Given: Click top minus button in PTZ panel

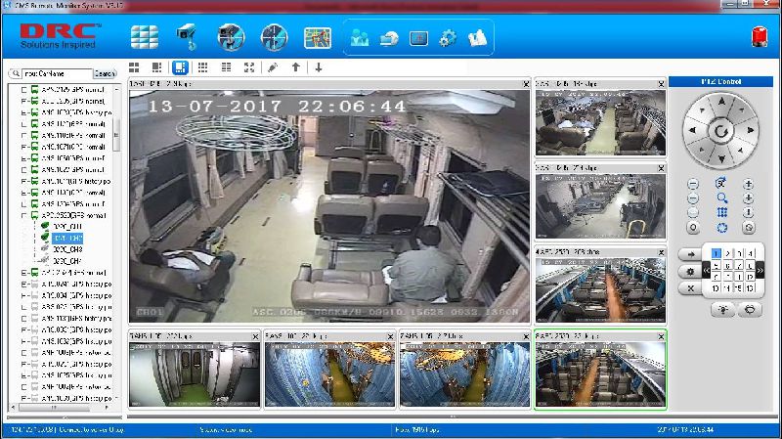Looking at the screenshot, I should (x=693, y=184).
